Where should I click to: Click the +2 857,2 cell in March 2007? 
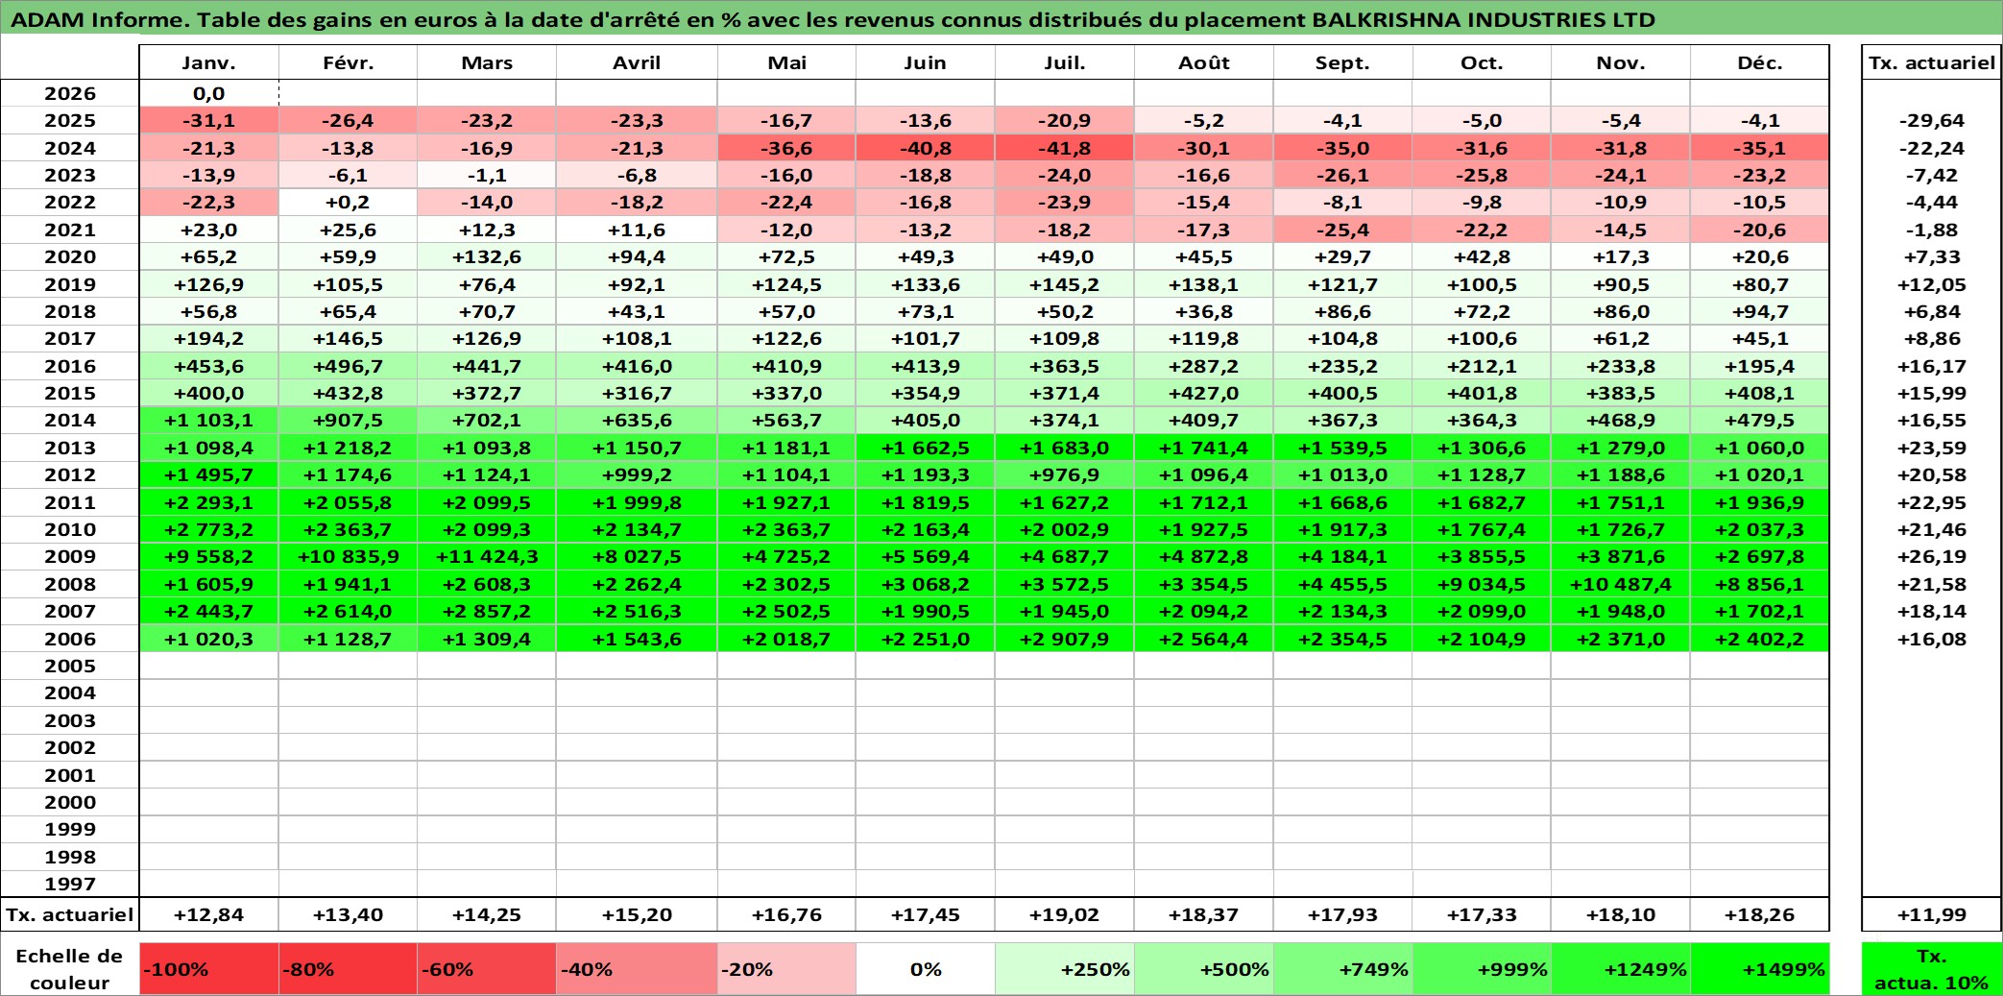point(487,611)
